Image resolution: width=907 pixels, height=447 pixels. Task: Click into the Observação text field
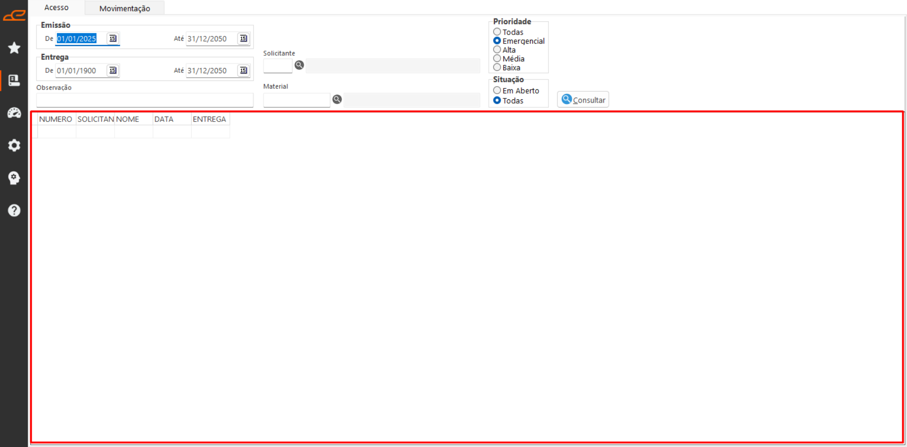tap(144, 100)
